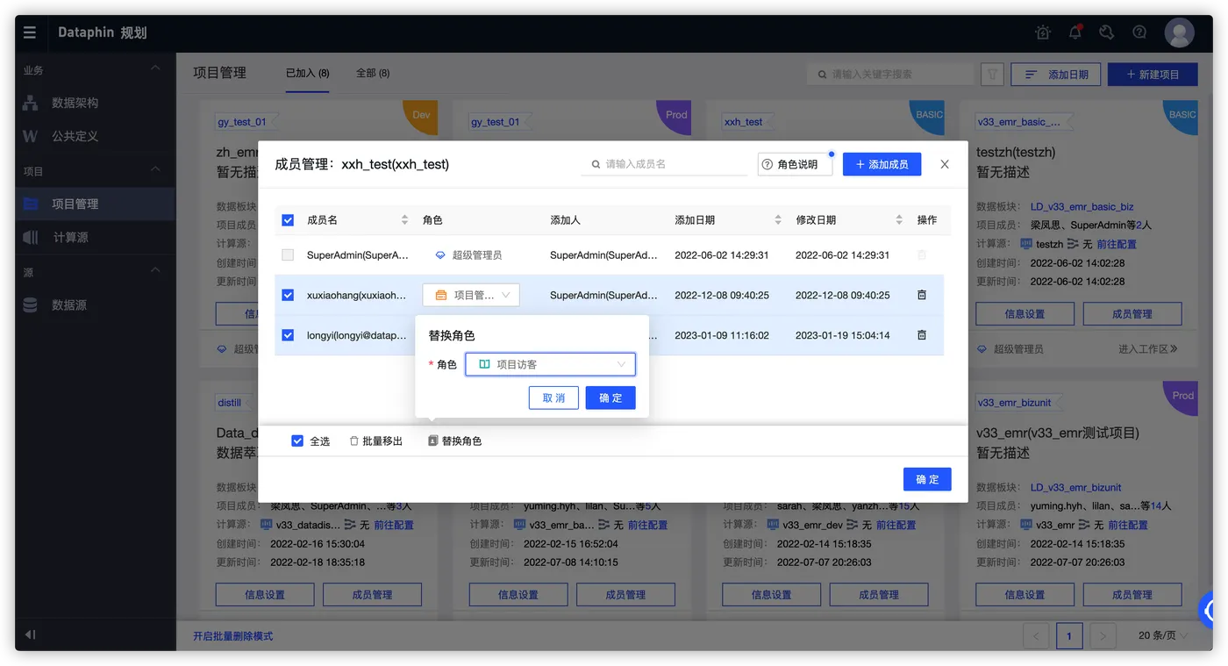Click 替换角色 in the batch bar
Viewport: 1228px width, 666px height.
(455, 440)
